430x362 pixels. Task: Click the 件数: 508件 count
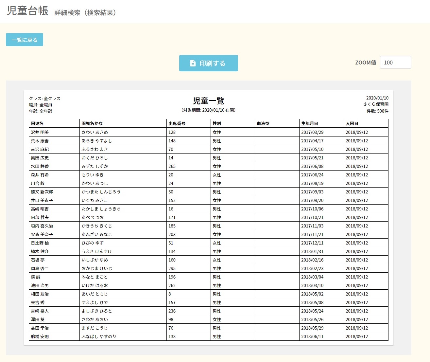(378, 111)
